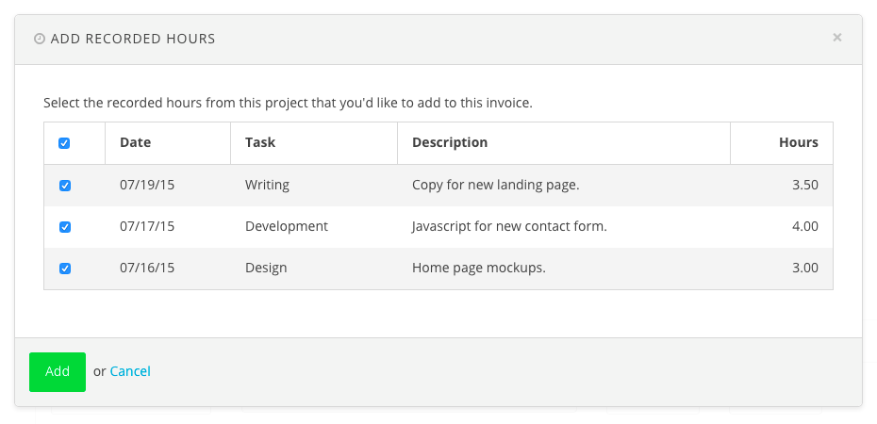Toggle the select-all checkbox in header

[64, 143]
